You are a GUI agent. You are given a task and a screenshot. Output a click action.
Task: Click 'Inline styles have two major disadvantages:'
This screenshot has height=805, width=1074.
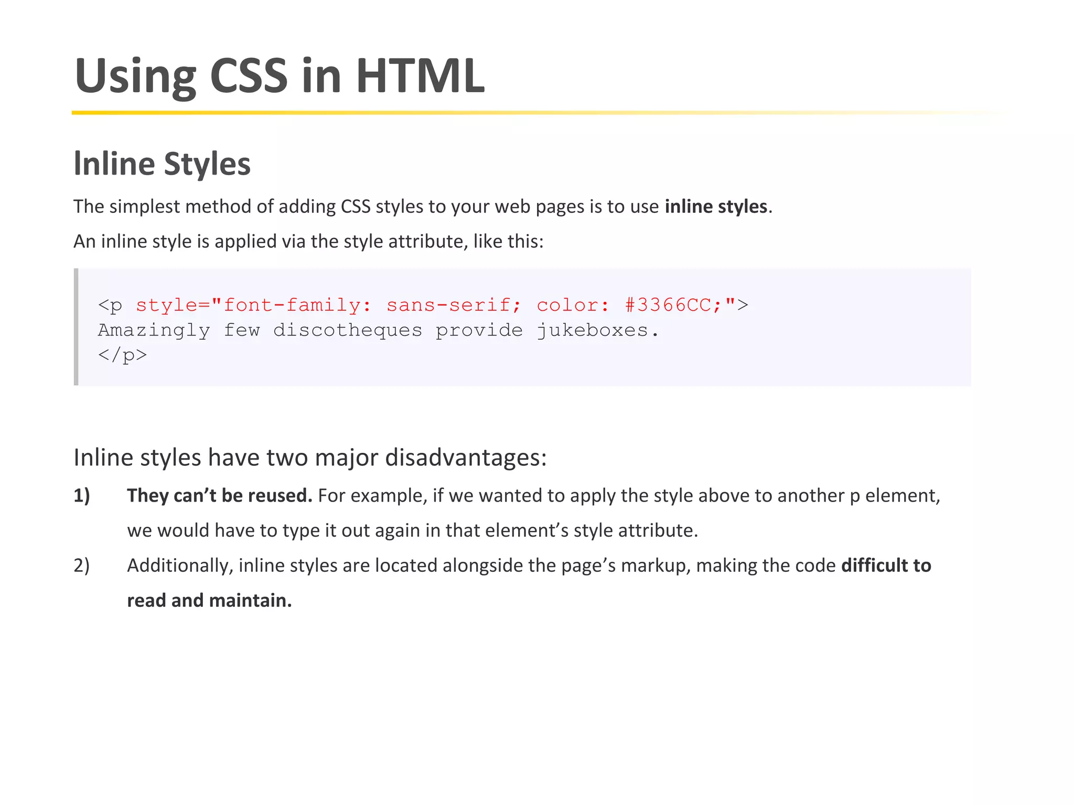point(310,458)
